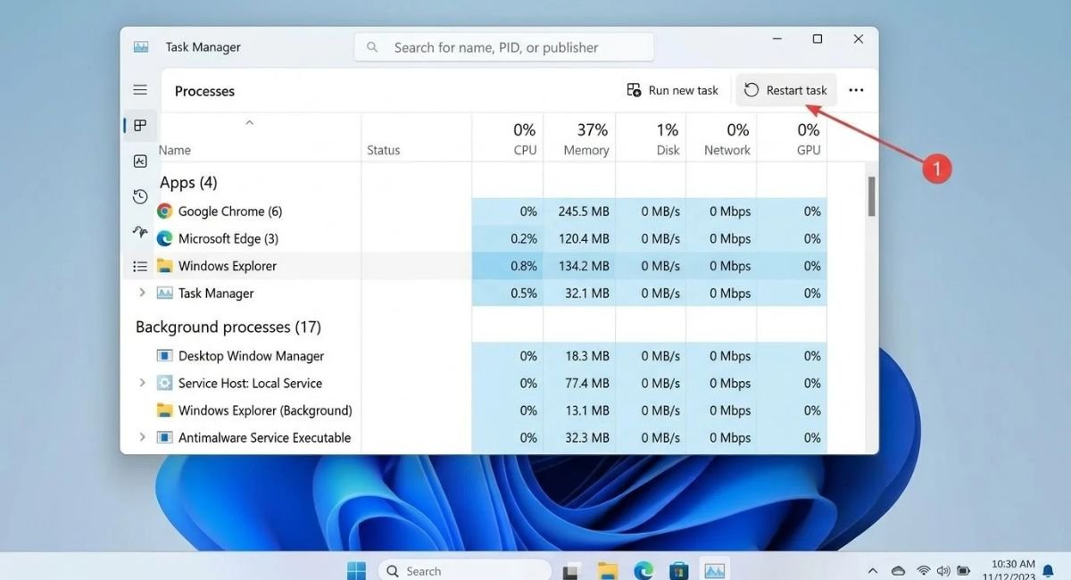Select the Google Chrome (6) row name
Viewport: 1071px width, 580px height.
[230, 211]
